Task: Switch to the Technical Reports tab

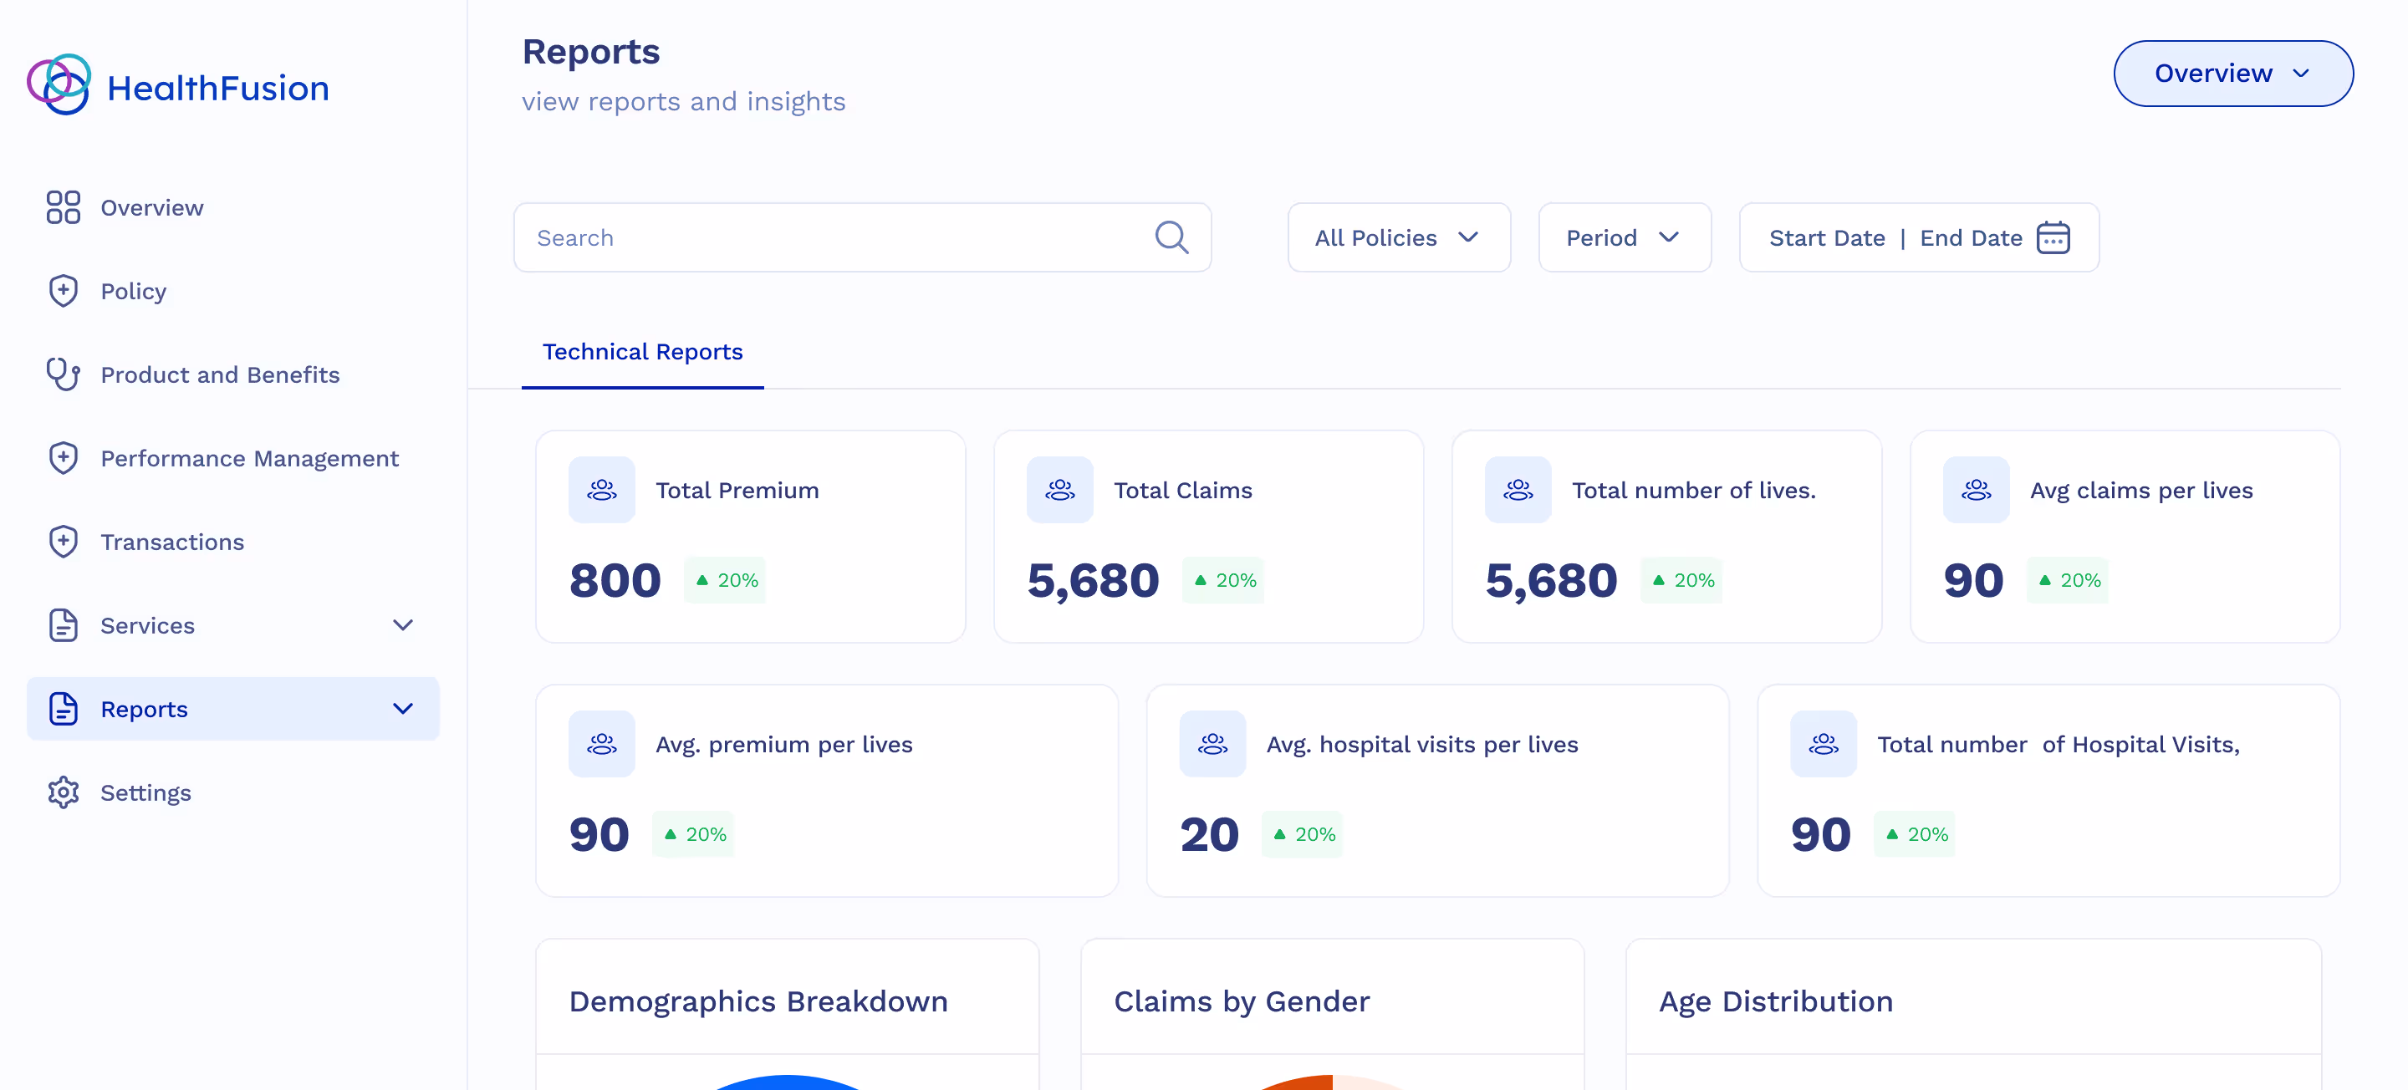Action: coord(642,352)
